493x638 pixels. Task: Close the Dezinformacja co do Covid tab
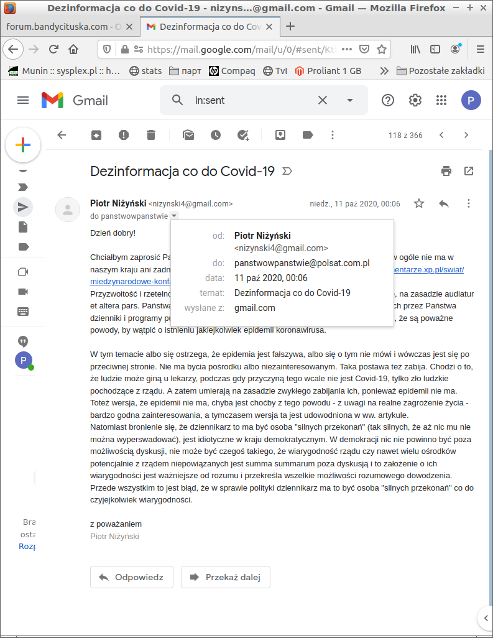tap(269, 27)
